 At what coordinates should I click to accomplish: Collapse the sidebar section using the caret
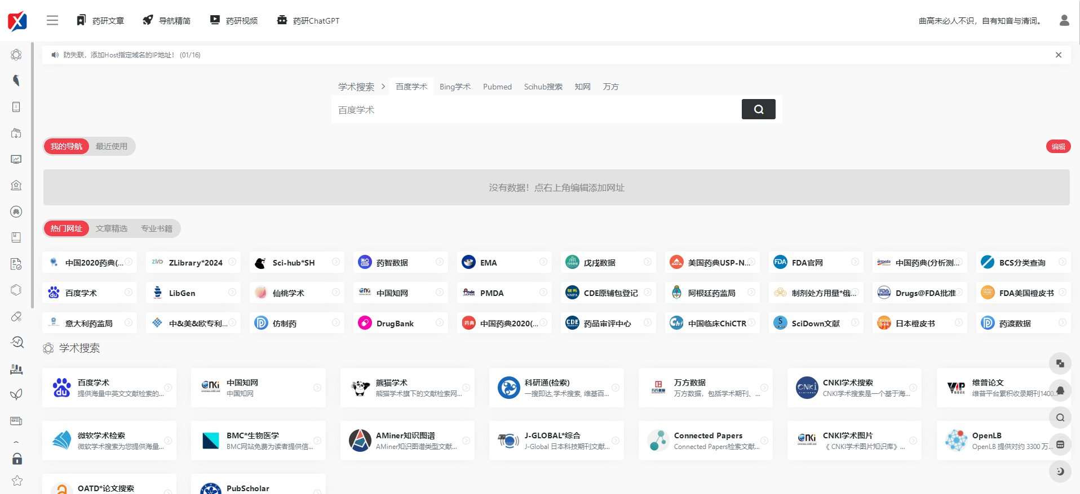[x=16, y=442]
